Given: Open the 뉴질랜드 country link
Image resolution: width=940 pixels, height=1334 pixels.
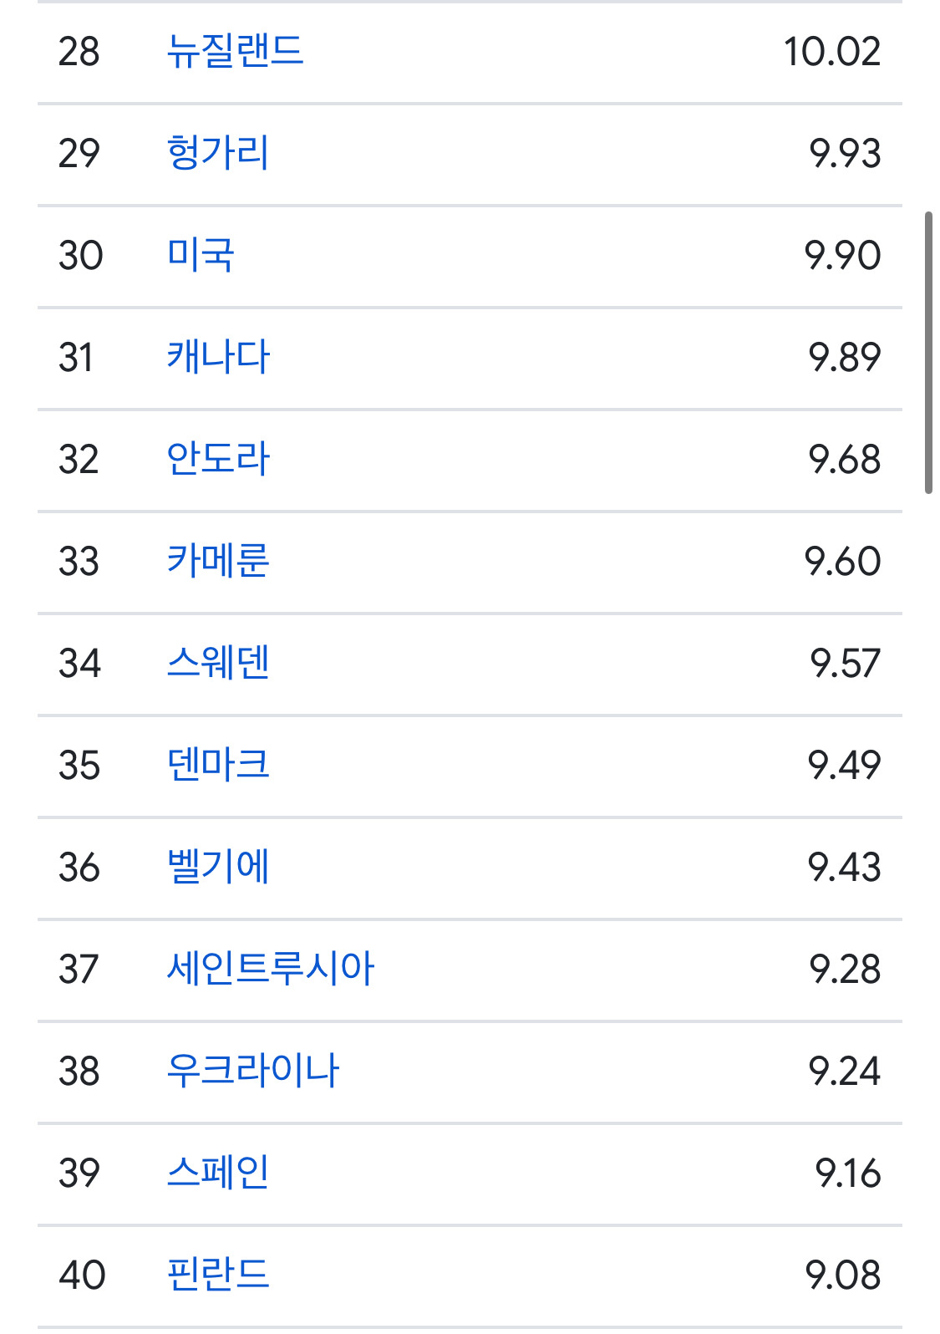Looking at the screenshot, I should pyautogui.click(x=235, y=51).
